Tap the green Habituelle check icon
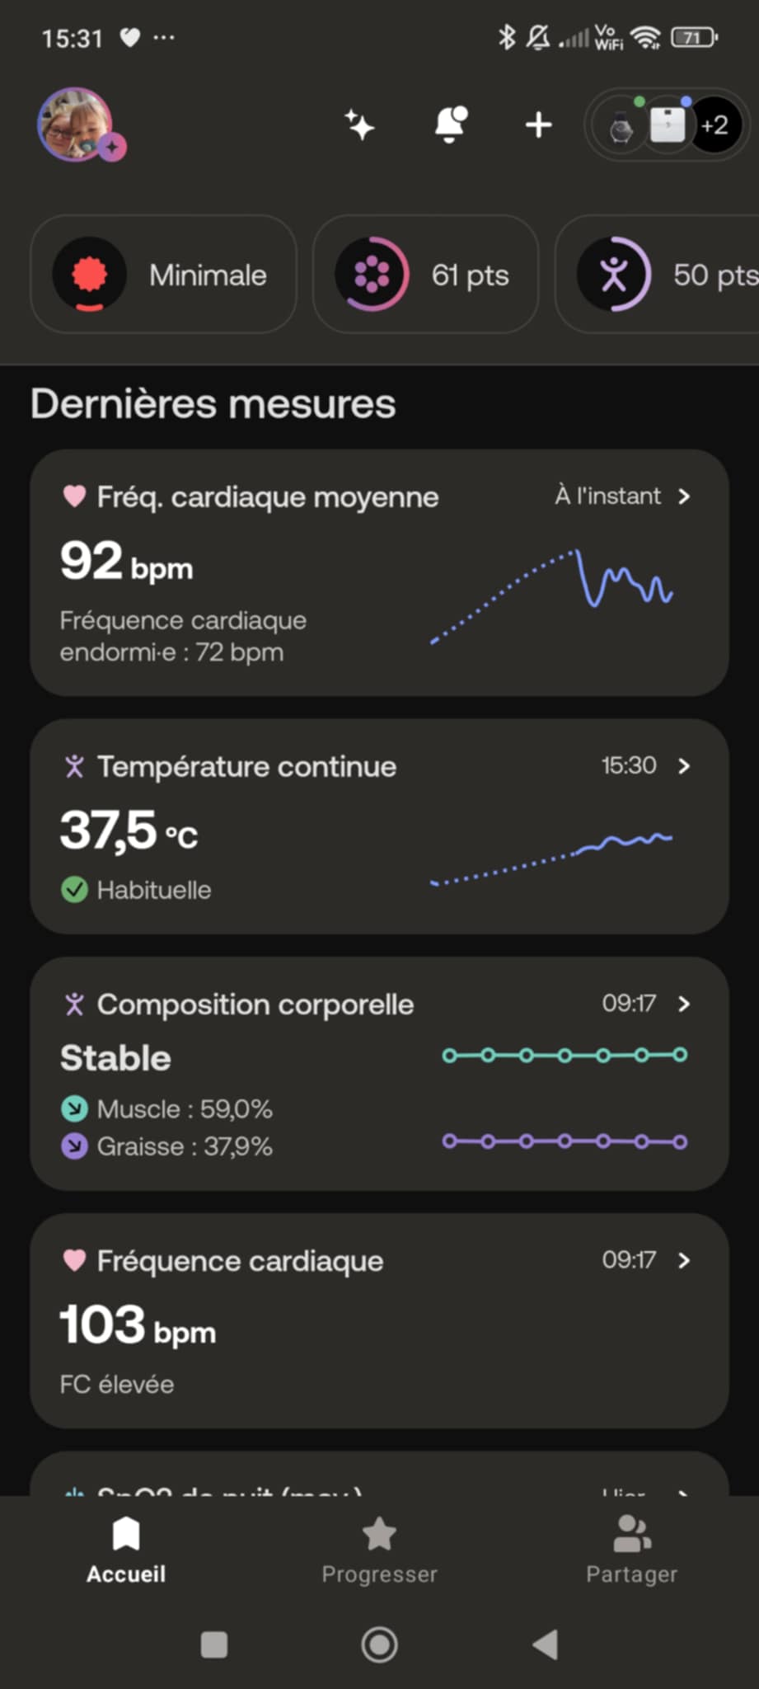759x1689 pixels. [74, 890]
